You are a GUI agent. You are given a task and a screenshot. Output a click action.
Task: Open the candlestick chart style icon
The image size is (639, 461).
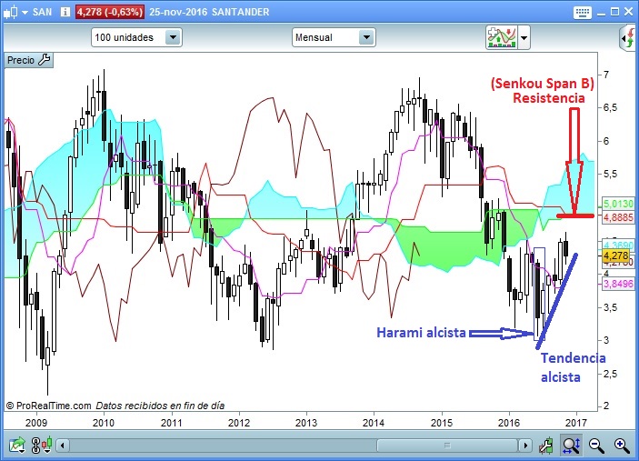11,12
